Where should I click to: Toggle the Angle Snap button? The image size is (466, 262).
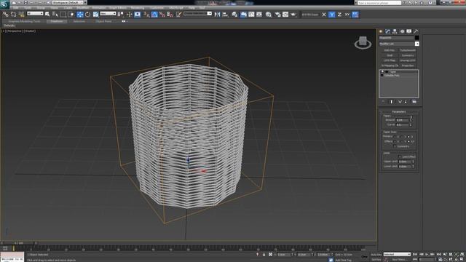pos(154,15)
